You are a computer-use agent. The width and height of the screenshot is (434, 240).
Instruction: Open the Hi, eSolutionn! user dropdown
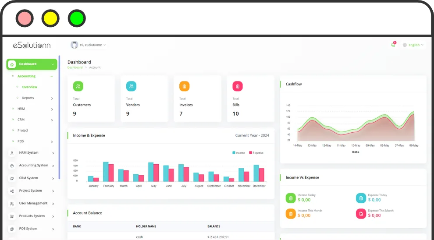[92, 45]
